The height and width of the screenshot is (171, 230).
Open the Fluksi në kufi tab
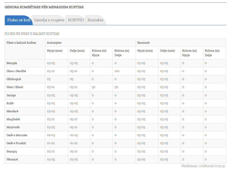(19, 20)
